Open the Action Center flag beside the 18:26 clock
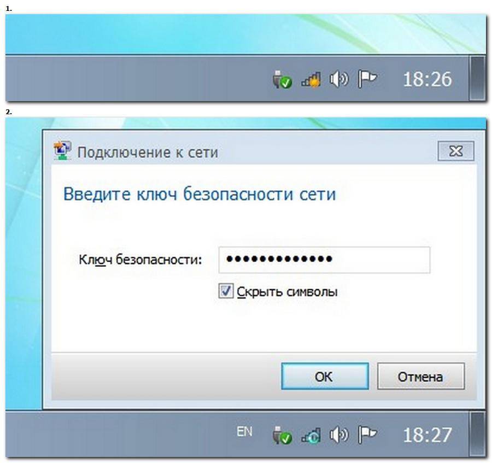This screenshot has width=492, height=463. click(x=367, y=79)
